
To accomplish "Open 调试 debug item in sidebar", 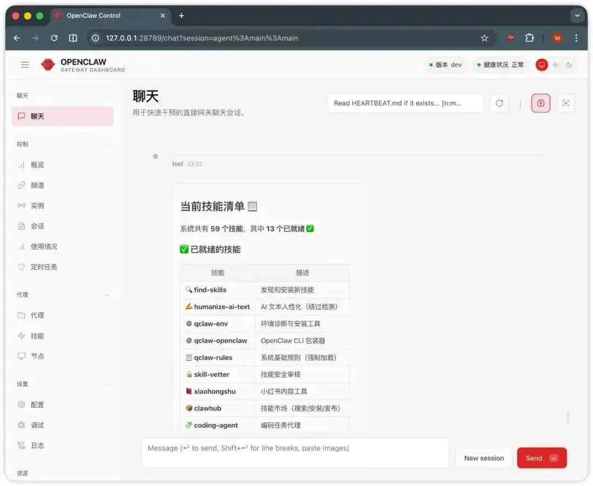I will point(63,425).
